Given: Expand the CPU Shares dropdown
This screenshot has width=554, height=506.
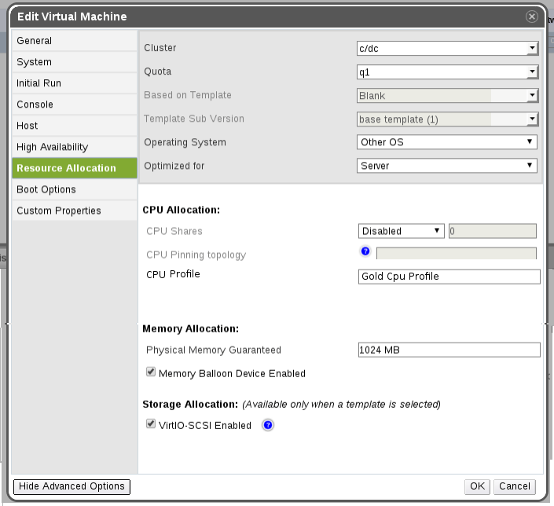Looking at the screenshot, I should pos(402,231).
